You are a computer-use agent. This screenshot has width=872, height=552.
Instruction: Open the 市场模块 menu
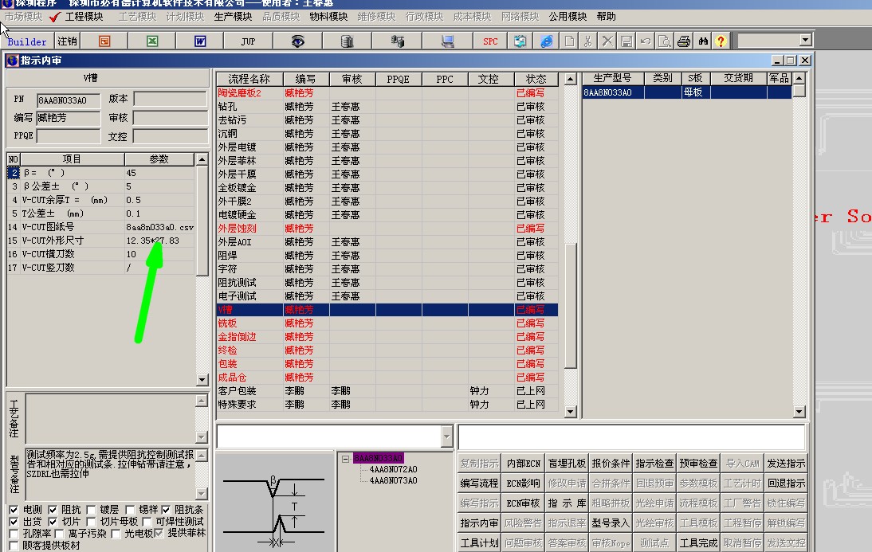pyautogui.click(x=23, y=17)
